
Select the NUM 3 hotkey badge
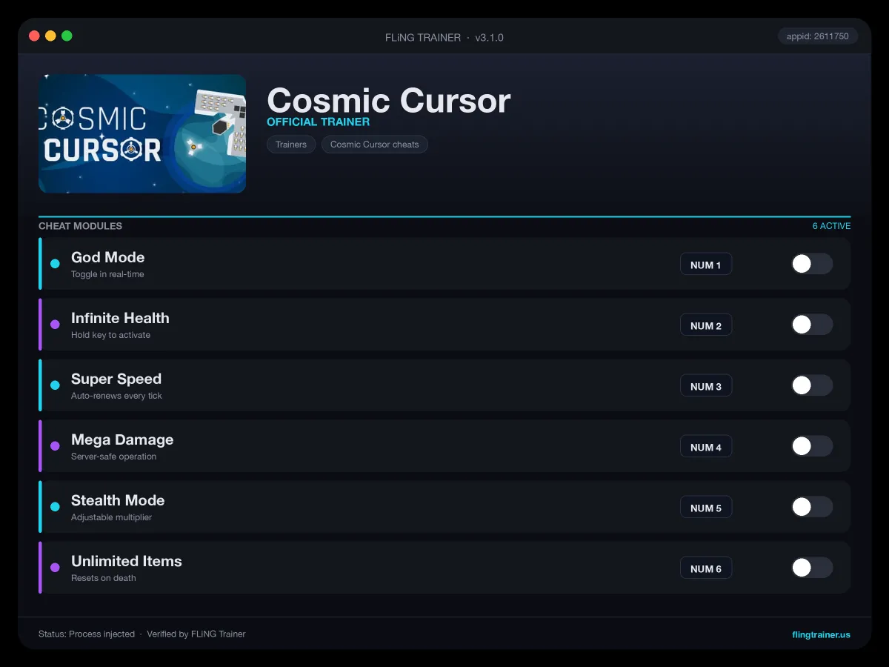point(706,386)
